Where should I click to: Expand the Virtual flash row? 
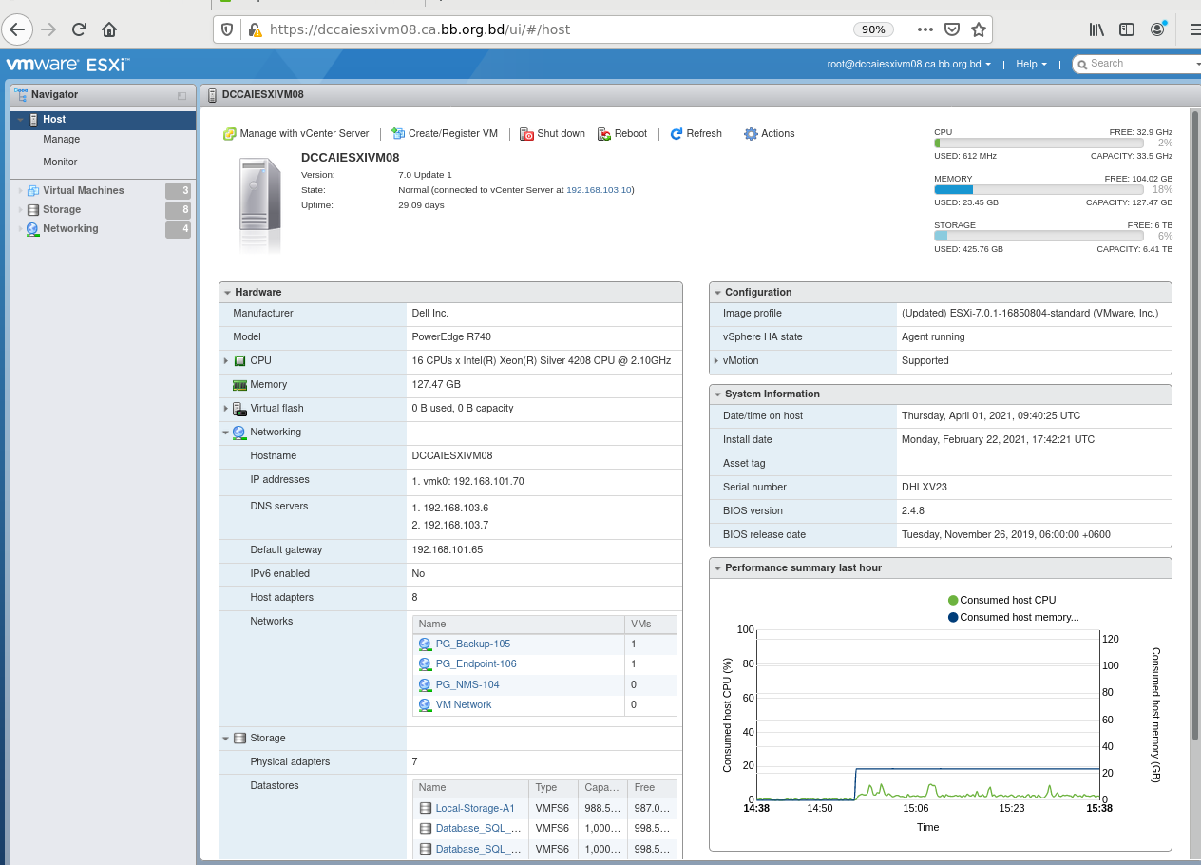[x=226, y=409]
